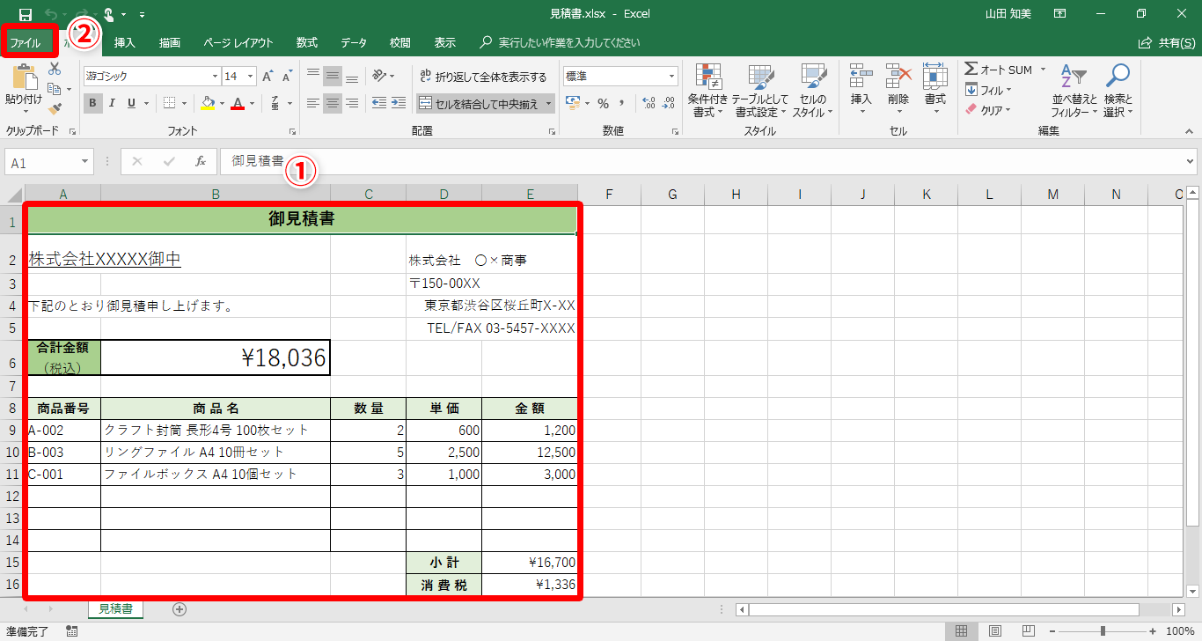1202x641 pixels.
Task: Open the font size dropdown showing 14
Action: click(x=250, y=77)
